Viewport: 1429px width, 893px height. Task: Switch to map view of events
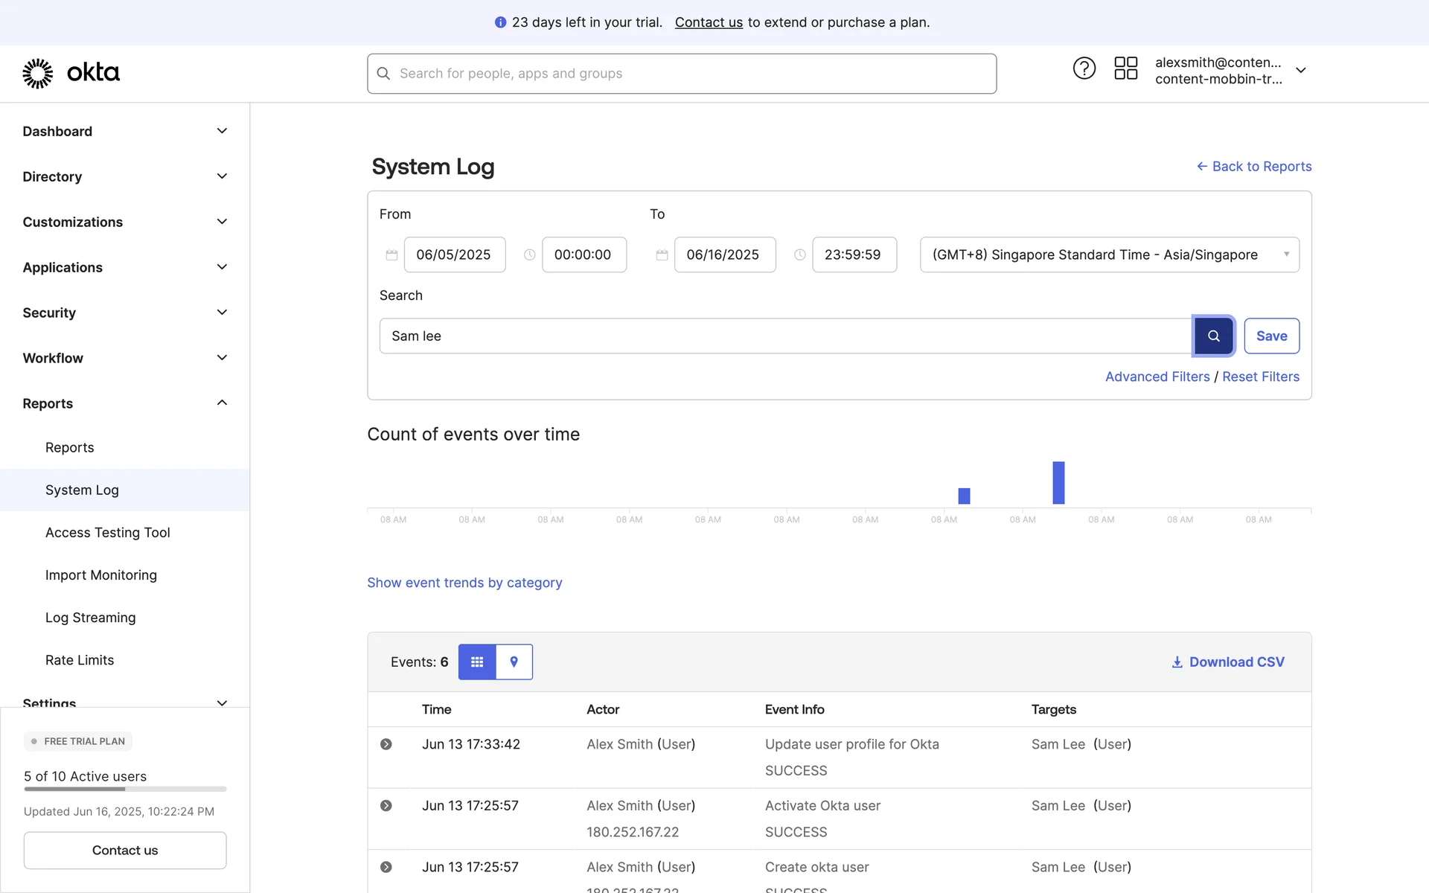514,662
